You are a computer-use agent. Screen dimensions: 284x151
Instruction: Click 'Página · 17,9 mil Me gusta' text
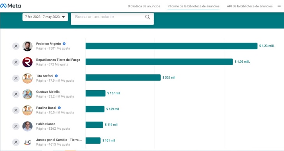[55, 81]
